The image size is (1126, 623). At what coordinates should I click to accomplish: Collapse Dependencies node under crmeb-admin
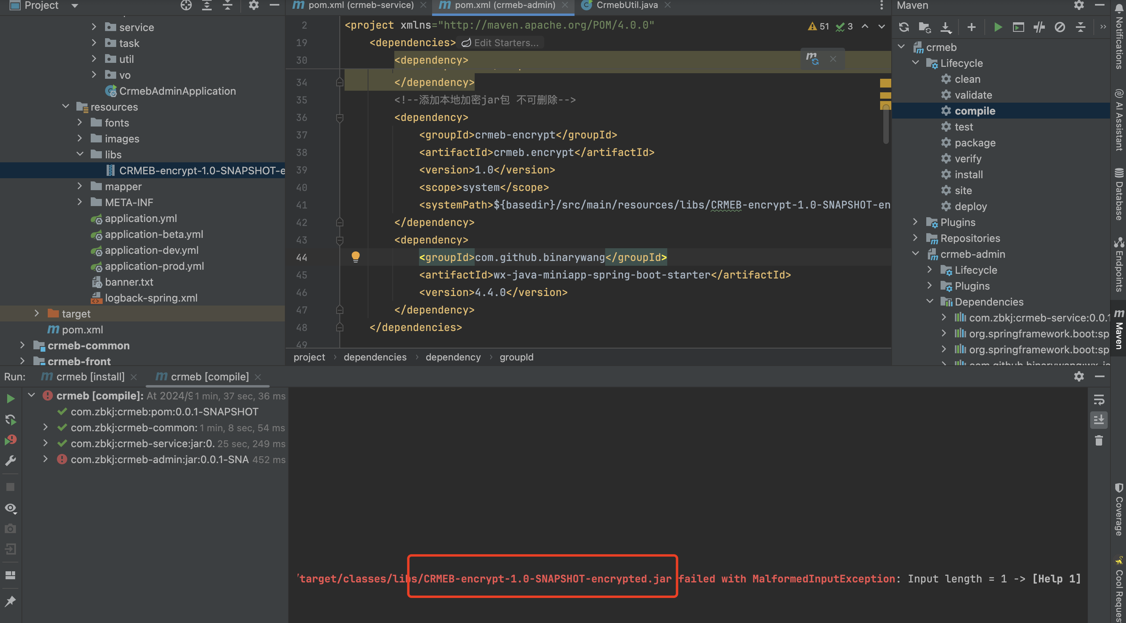tap(930, 302)
